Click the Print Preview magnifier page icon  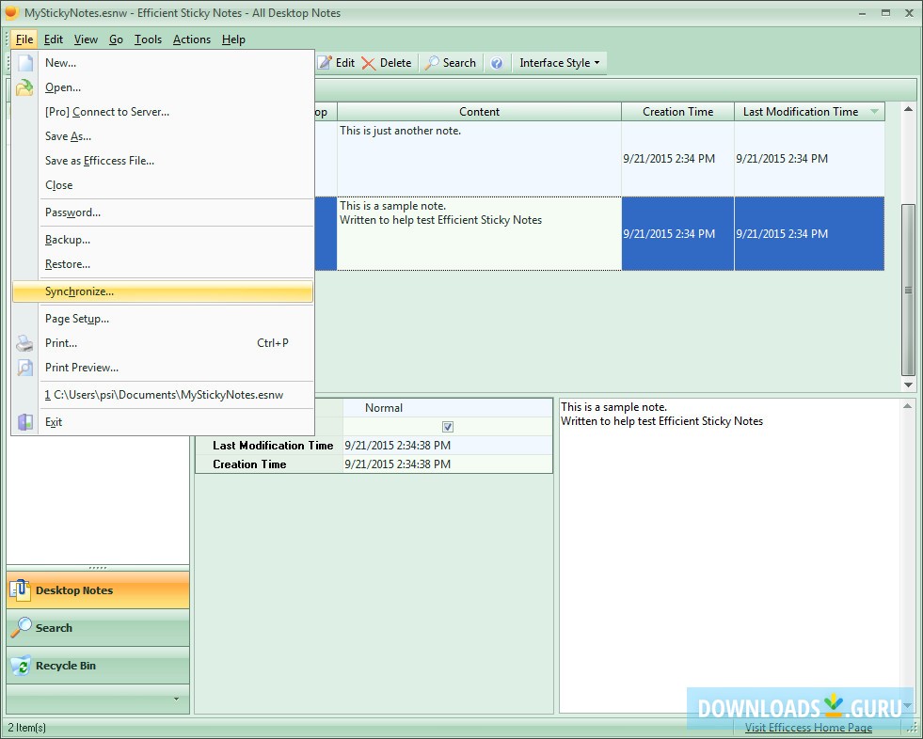(24, 368)
